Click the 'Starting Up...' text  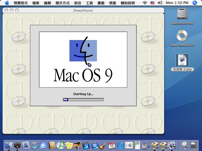83,94
